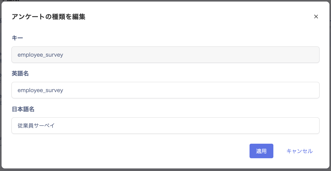The width and height of the screenshot is (331, 171).
Task: Focus the 英語名 input field
Action: [x=165, y=90]
